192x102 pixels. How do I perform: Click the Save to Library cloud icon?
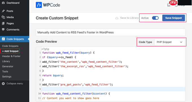(x=117, y=18)
